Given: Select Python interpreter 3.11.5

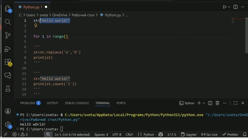Looking at the screenshot, I should tap(172, 135).
